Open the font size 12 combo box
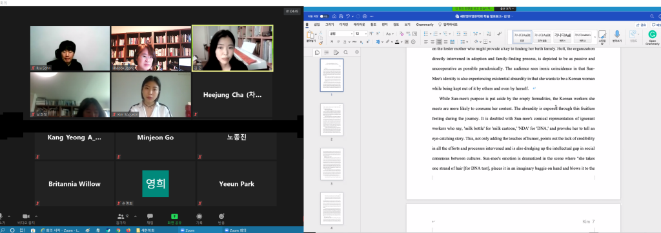 click(x=360, y=34)
